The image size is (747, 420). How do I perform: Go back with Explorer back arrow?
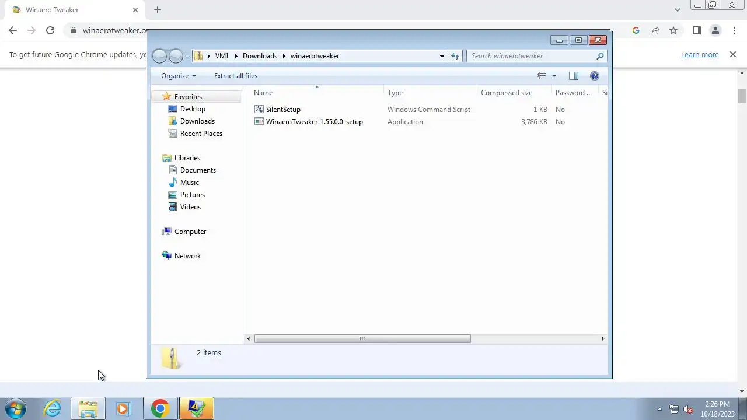[x=159, y=56]
